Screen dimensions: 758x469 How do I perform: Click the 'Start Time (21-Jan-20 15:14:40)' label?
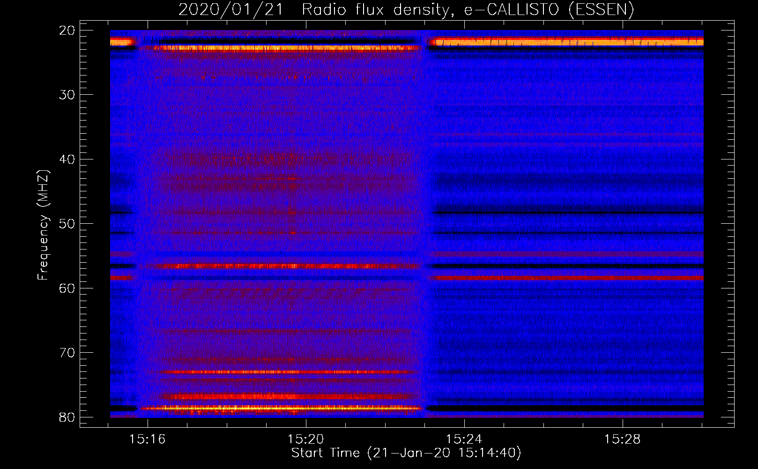(x=406, y=453)
